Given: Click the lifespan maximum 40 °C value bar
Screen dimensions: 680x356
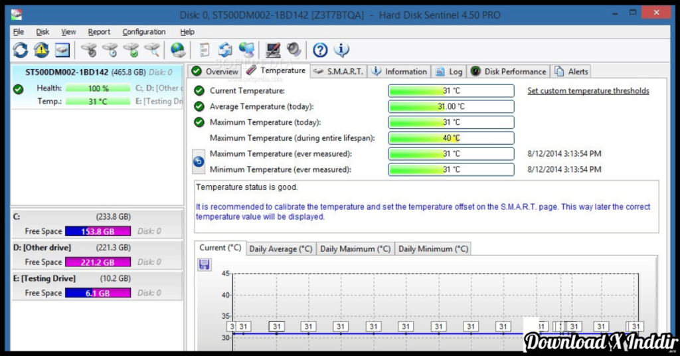Looking at the screenshot, I should [x=451, y=138].
